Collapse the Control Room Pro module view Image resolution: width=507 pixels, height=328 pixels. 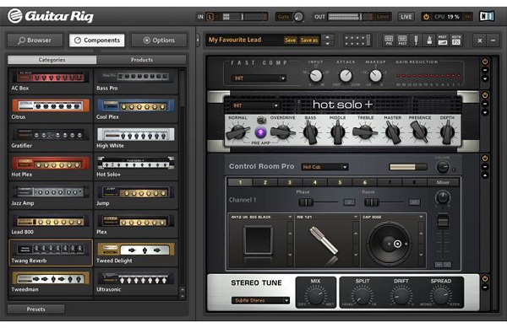[x=485, y=175]
